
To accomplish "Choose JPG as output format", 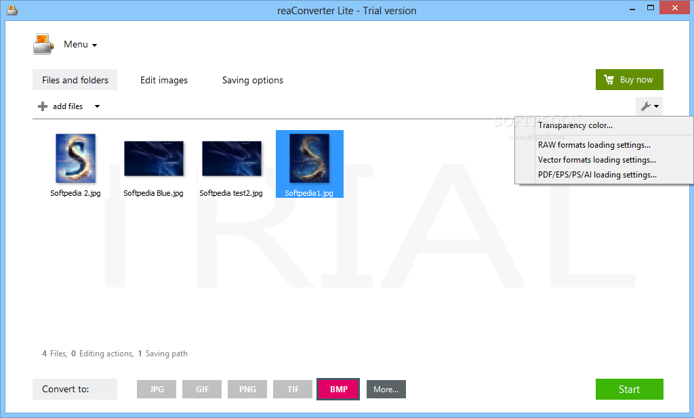I will (x=157, y=390).
